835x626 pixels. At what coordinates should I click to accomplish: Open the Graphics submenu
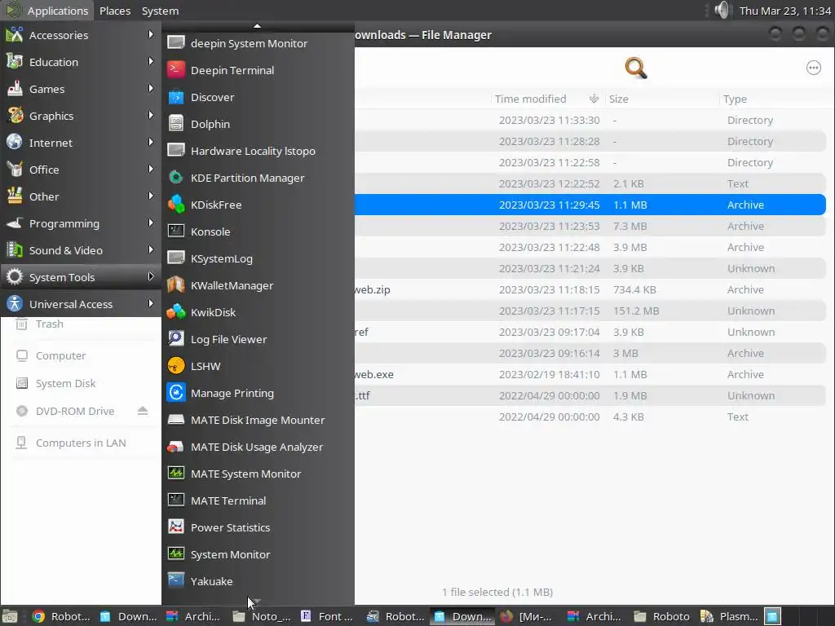pyautogui.click(x=81, y=116)
